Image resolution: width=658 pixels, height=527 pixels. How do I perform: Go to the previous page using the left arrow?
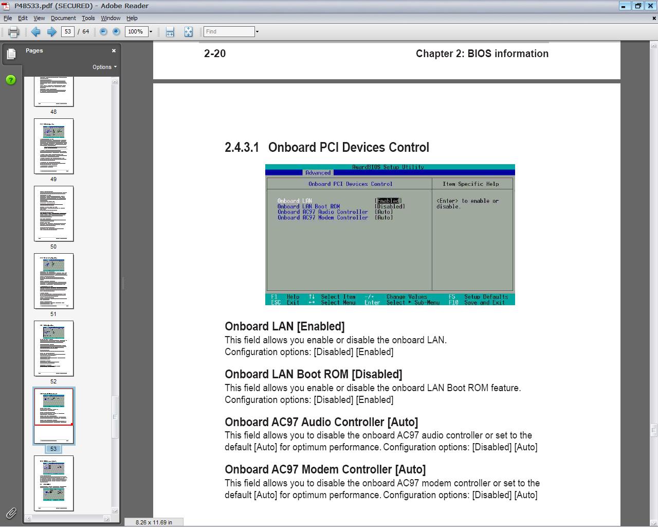35,32
